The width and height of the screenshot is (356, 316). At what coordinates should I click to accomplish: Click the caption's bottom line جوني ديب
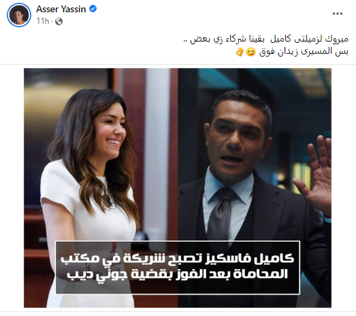click(178, 274)
